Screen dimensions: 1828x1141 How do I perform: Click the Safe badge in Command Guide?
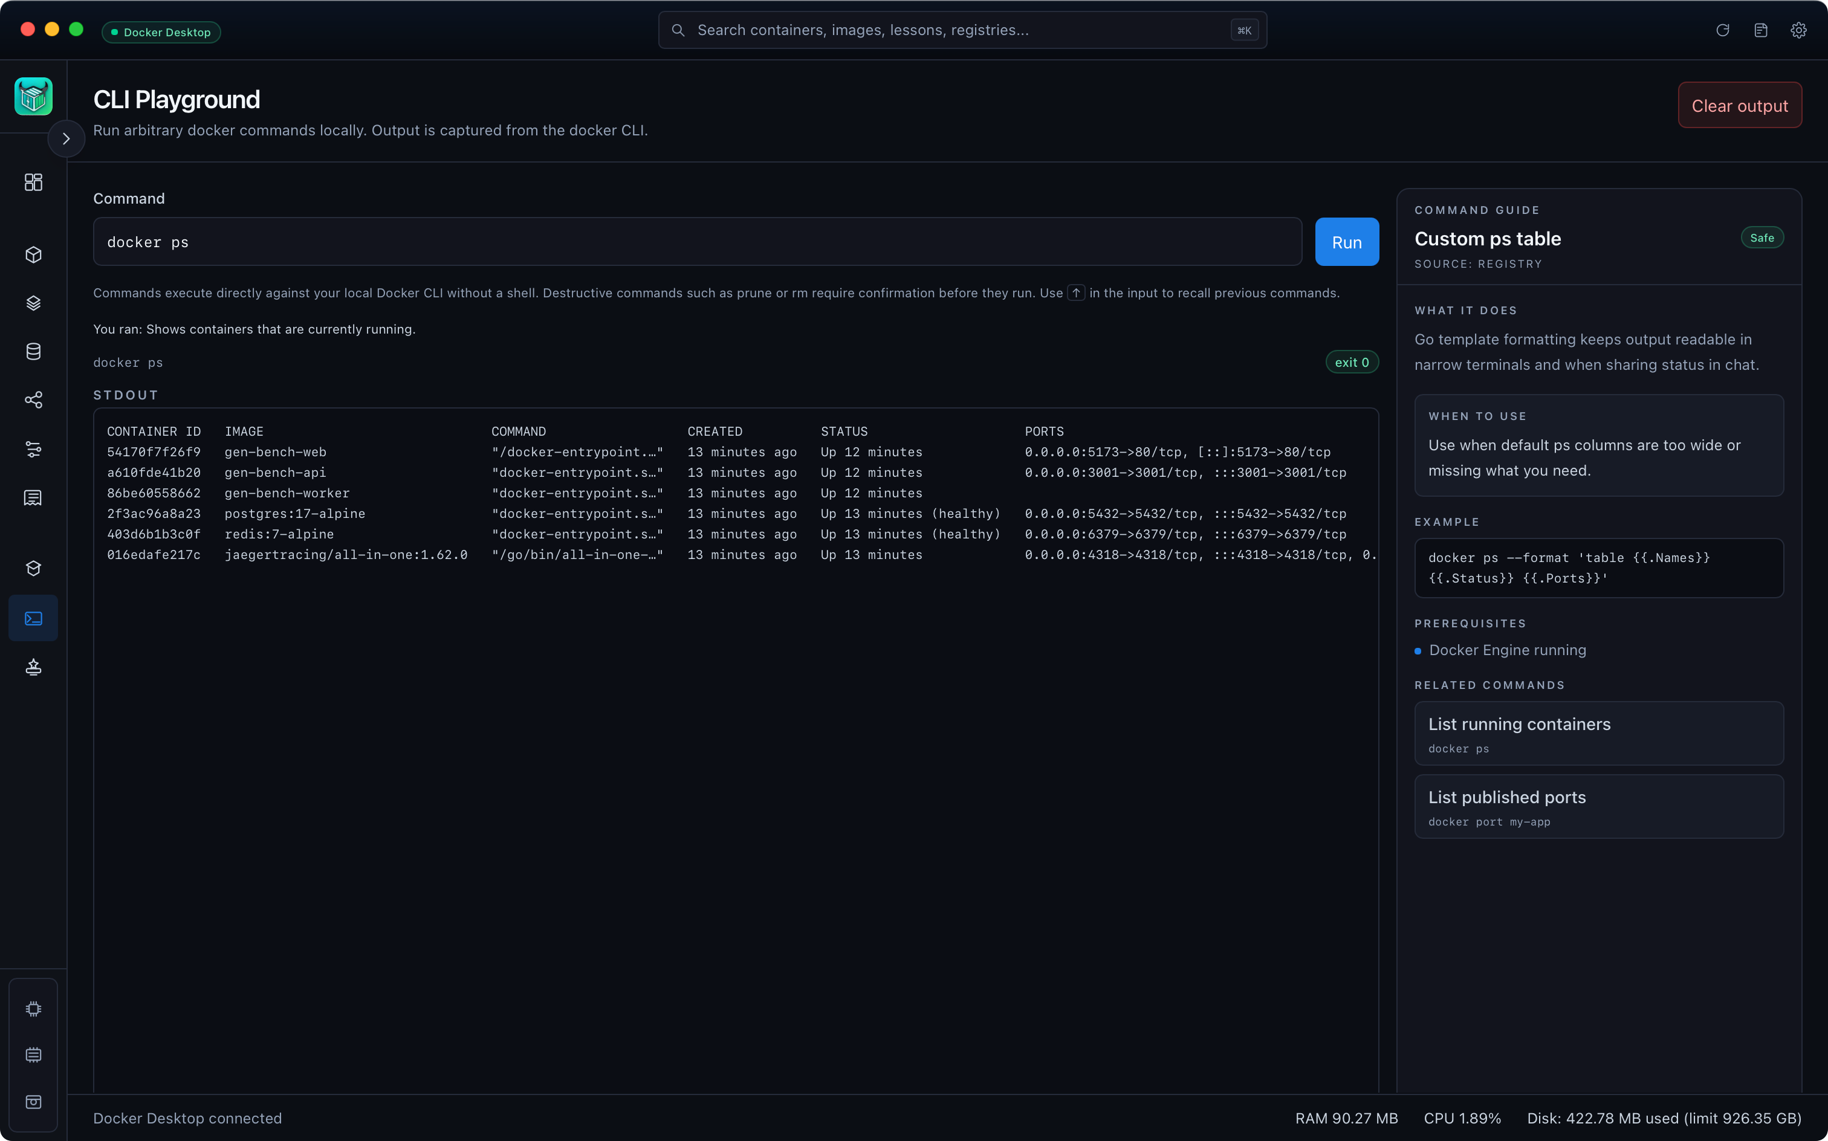click(x=1762, y=238)
